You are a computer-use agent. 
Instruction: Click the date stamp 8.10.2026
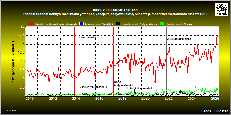click(12, 110)
